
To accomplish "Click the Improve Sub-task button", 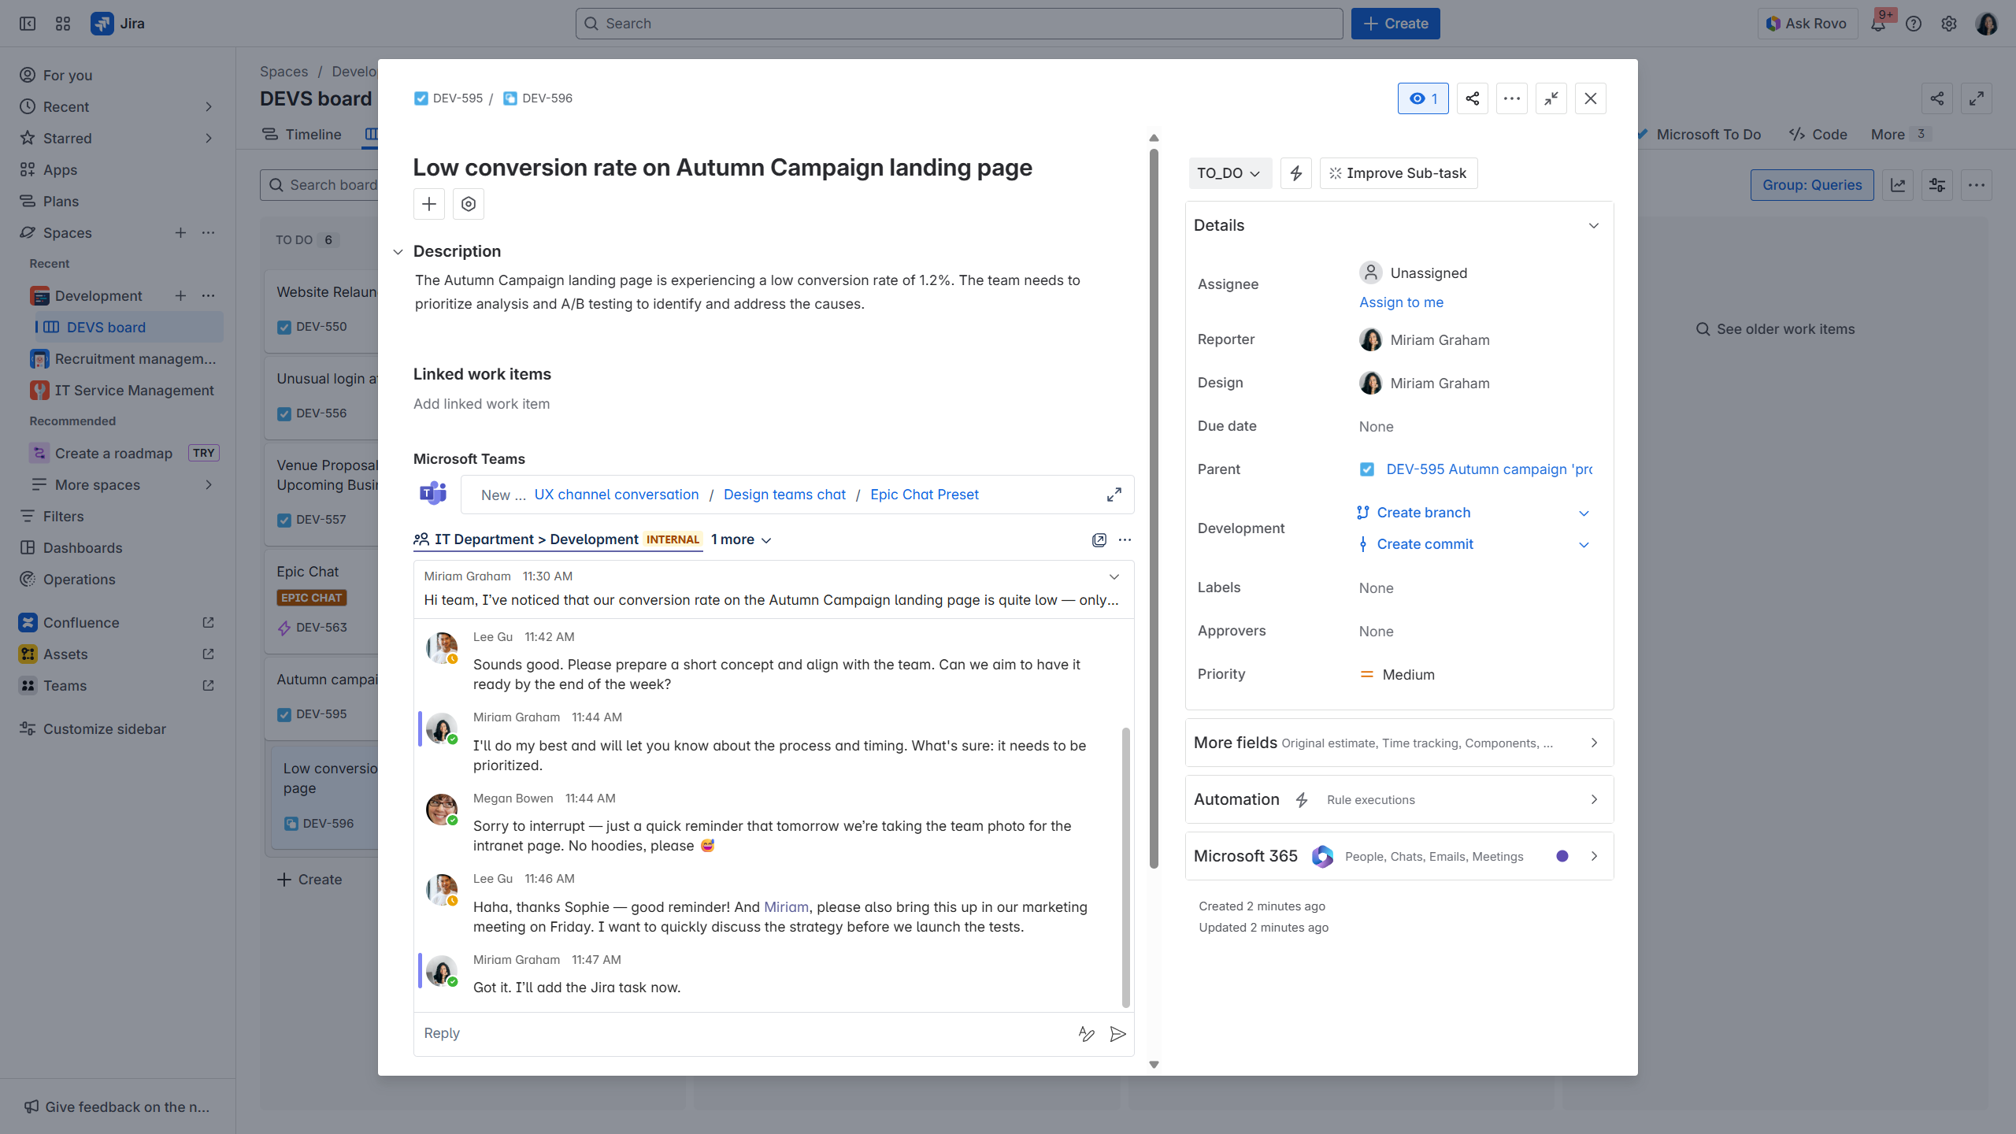I will (x=1398, y=173).
